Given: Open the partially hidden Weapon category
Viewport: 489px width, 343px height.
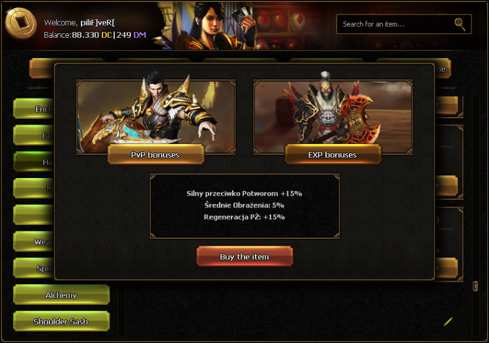Looking at the screenshot, I should 34,242.
